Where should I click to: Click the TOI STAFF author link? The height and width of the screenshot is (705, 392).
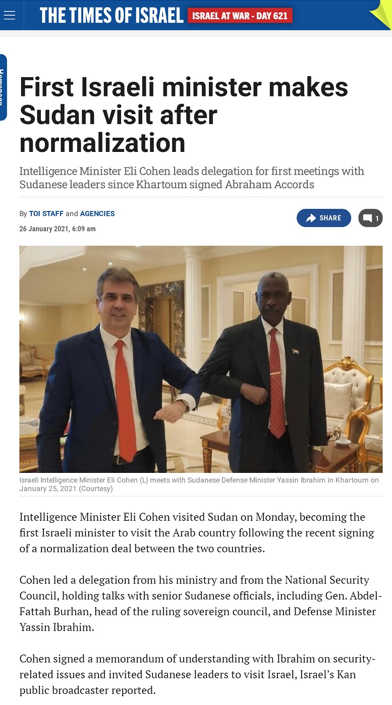click(46, 213)
